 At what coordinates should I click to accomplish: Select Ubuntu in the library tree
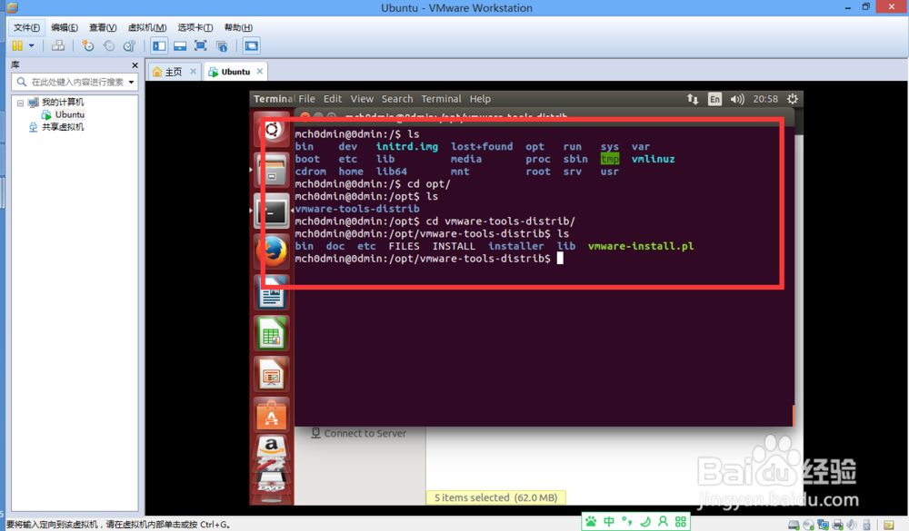click(70, 114)
